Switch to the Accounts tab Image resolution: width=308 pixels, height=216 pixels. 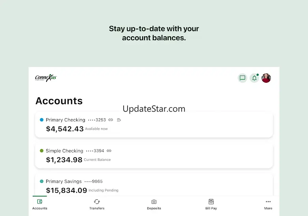[40, 204]
